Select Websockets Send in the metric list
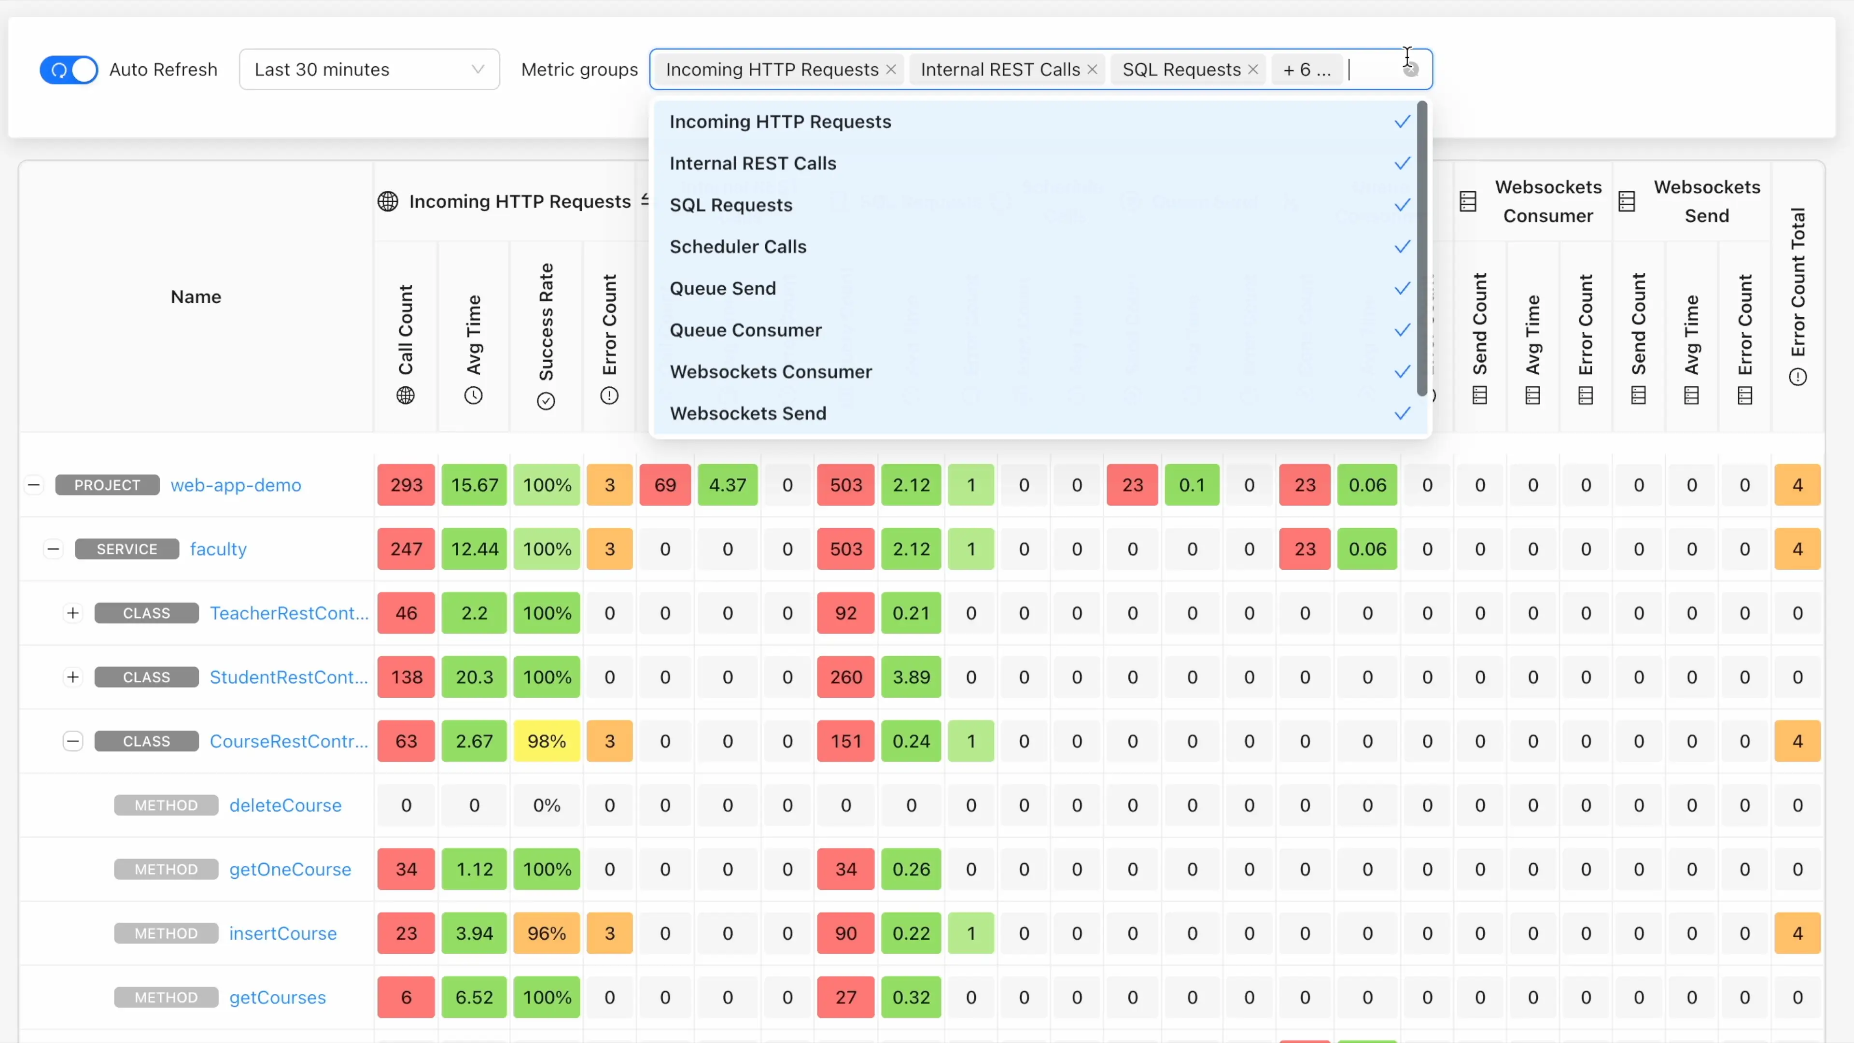Viewport: 1854px width, 1043px height. click(x=748, y=414)
